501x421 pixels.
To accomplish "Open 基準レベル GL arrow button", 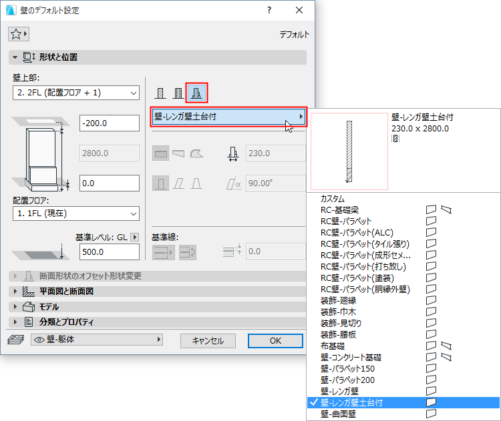I will [134, 237].
